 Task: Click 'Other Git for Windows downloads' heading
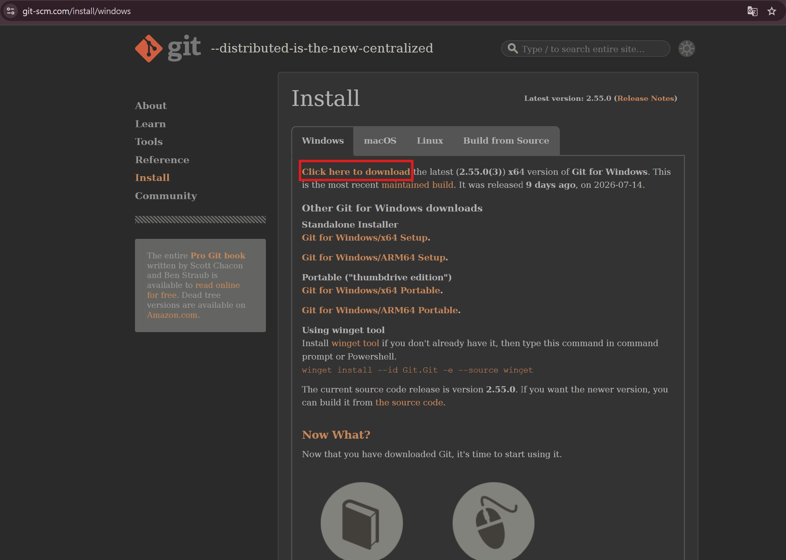point(392,208)
